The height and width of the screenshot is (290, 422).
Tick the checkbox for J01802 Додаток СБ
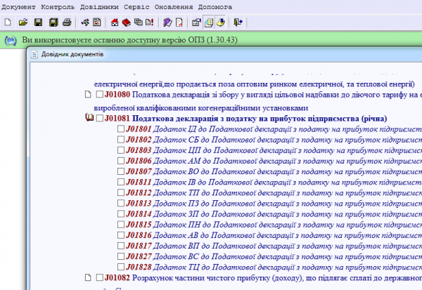[121, 139]
